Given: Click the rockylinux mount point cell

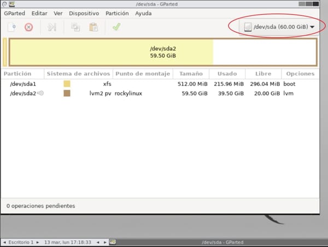Looking at the screenshot, I should tap(128, 93).
